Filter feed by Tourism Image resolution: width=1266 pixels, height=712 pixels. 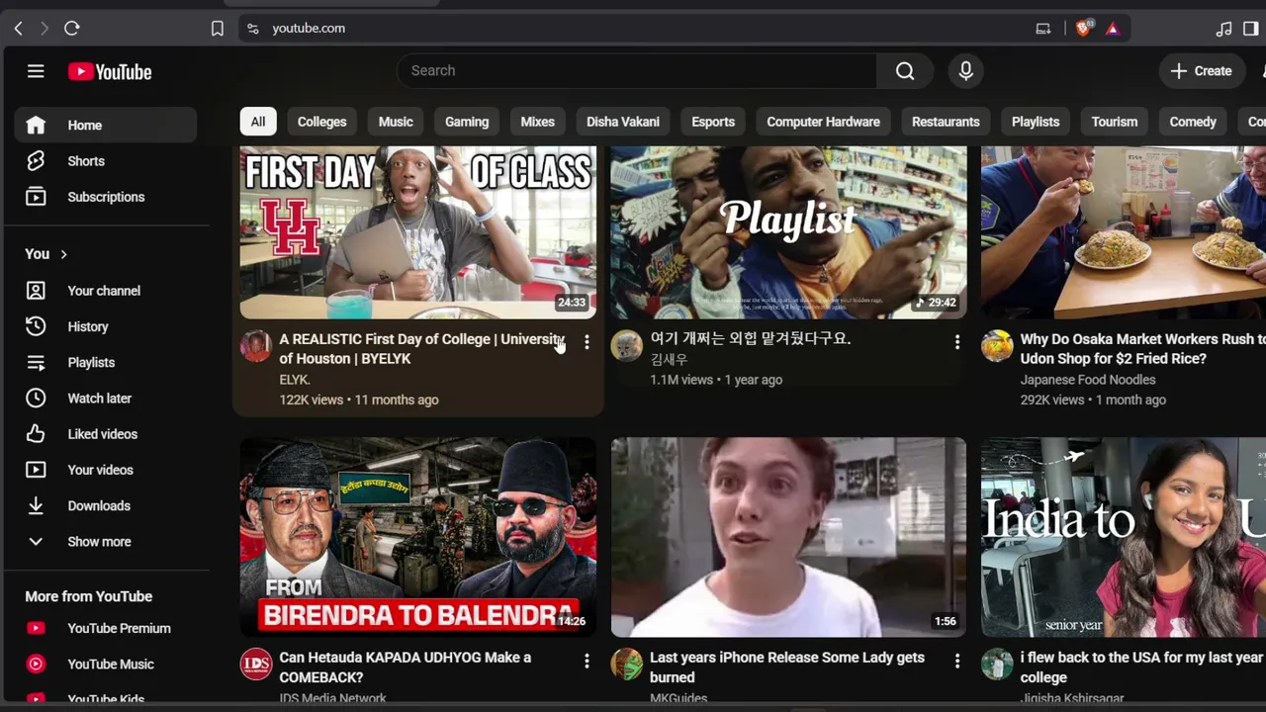1115,122
